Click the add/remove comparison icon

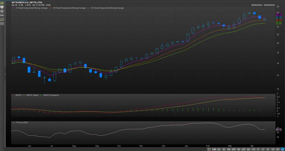click(209, 149)
